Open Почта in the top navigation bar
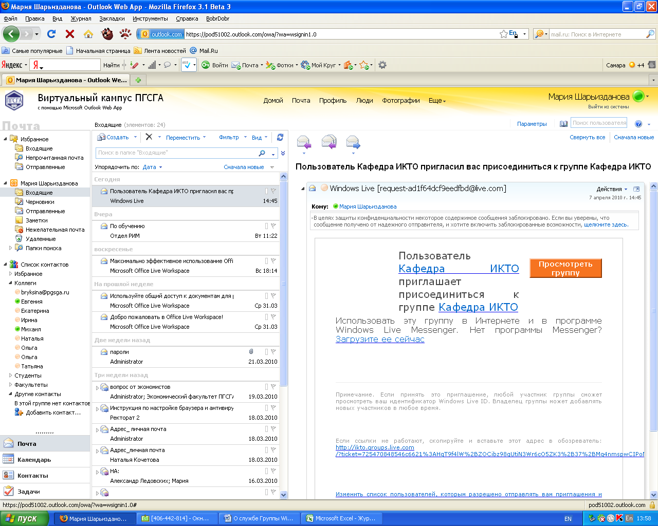The width and height of the screenshot is (658, 526). click(301, 101)
